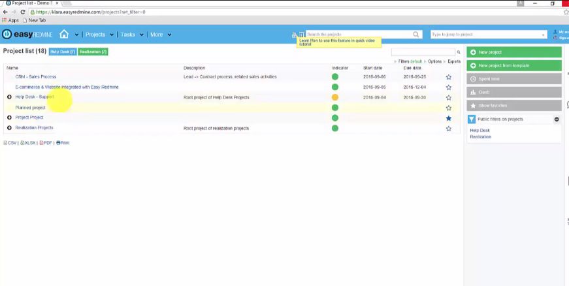Favorite the Realization Projects star
Viewport: 569px width, 286px height.
click(x=449, y=129)
